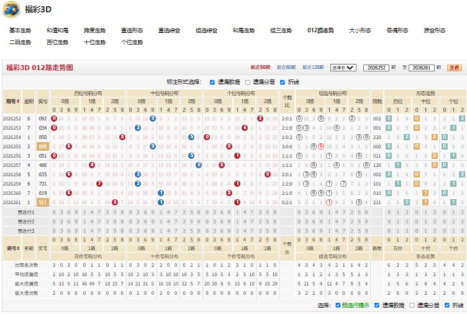The image size is (467, 314).
Task: Click issue 2026258 in the table
Action: click(12, 174)
